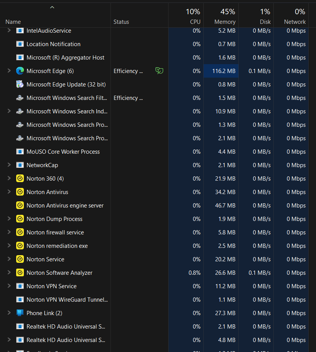
Task: Click the Phone Link app icon
Action: coord(20,313)
